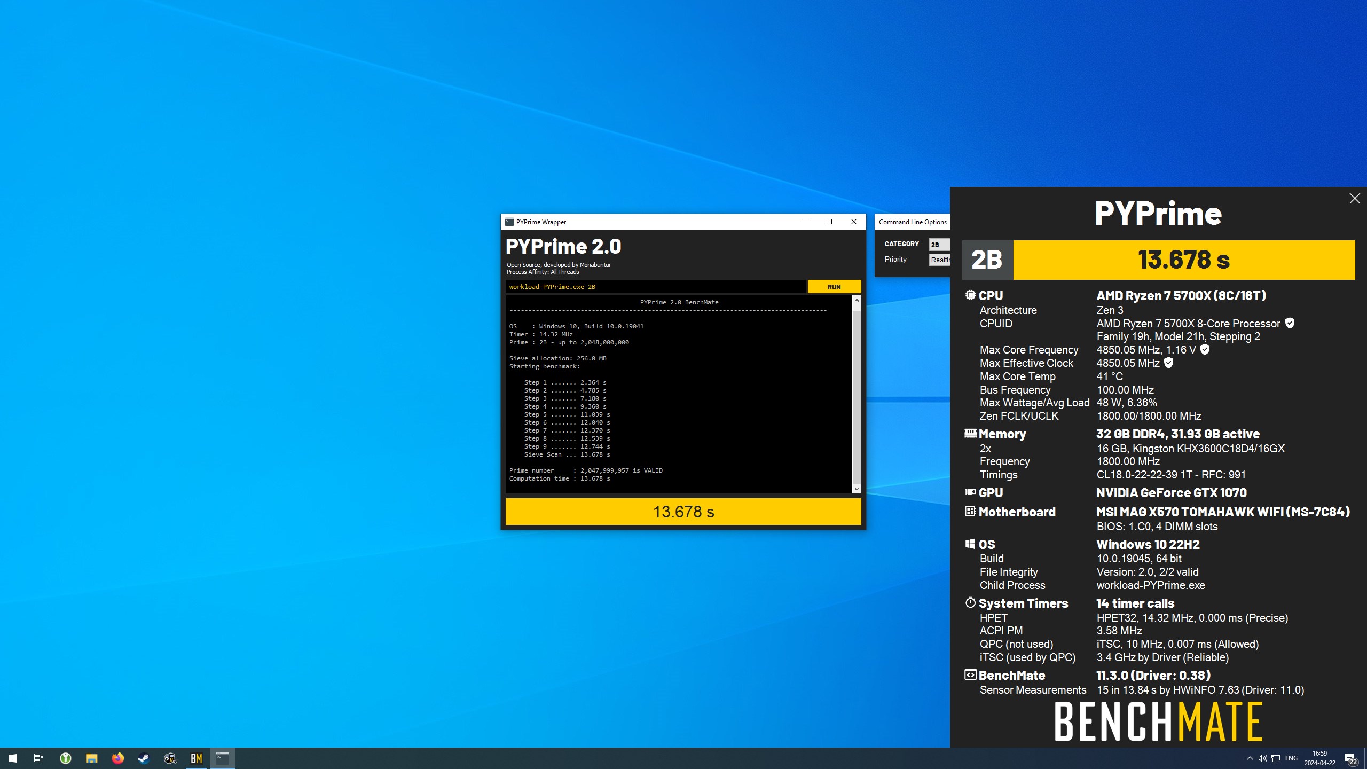Viewport: 1367px width, 769px height.
Task: Show hidden system tray icons
Action: pyautogui.click(x=1250, y=758)
